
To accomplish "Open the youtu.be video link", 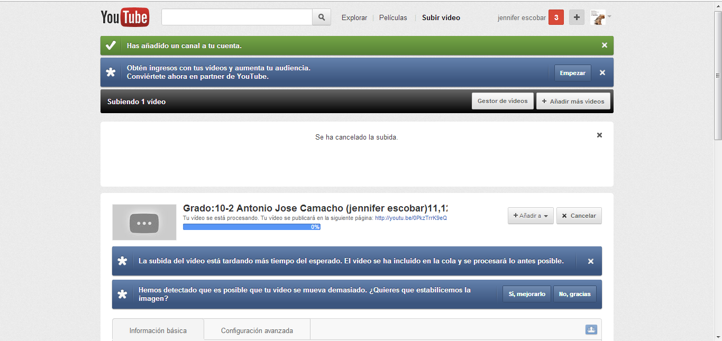I will (411, 218).
